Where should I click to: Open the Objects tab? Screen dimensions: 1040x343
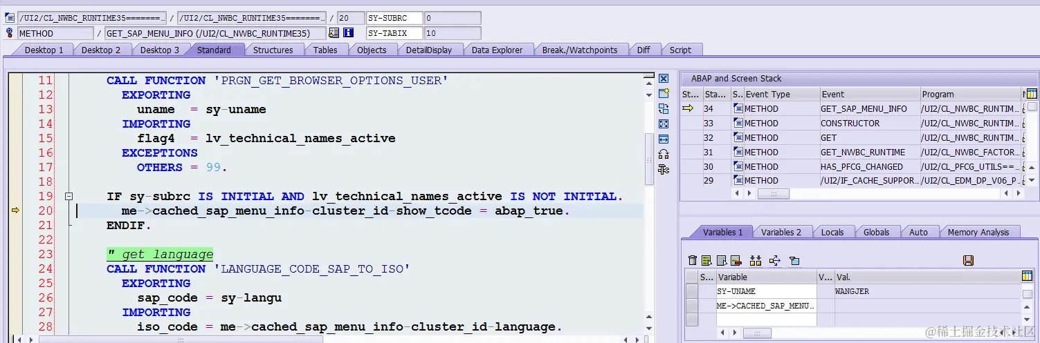tap(372, 50)
